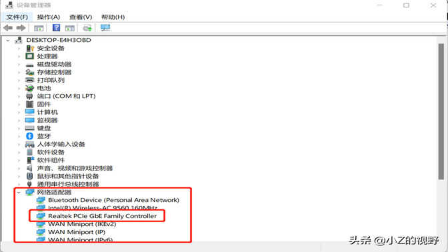Collapse the DESKTOP-E4H3OBD root node
The width and height of the screenshot is (448, 252).
[x=8, y=40]
